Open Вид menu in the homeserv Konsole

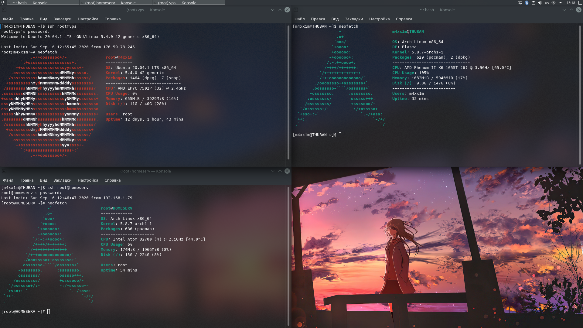[43, 180]
